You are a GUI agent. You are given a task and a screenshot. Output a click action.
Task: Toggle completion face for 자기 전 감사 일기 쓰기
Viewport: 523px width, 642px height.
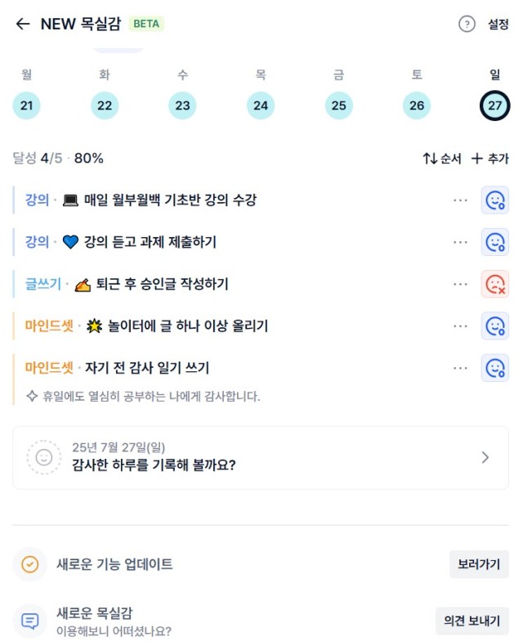pyautogui.click(x=494, y=368)
